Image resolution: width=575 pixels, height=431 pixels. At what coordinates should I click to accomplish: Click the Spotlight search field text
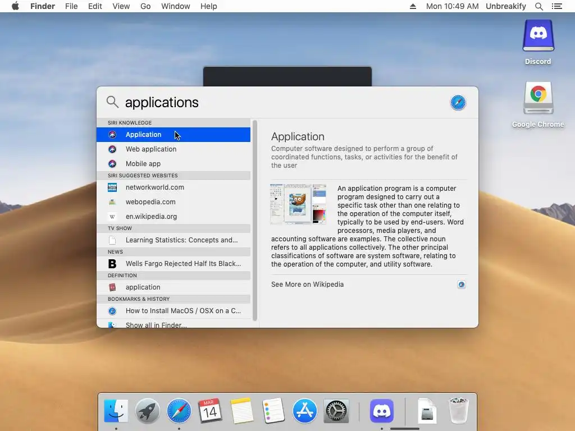[162, 102]
